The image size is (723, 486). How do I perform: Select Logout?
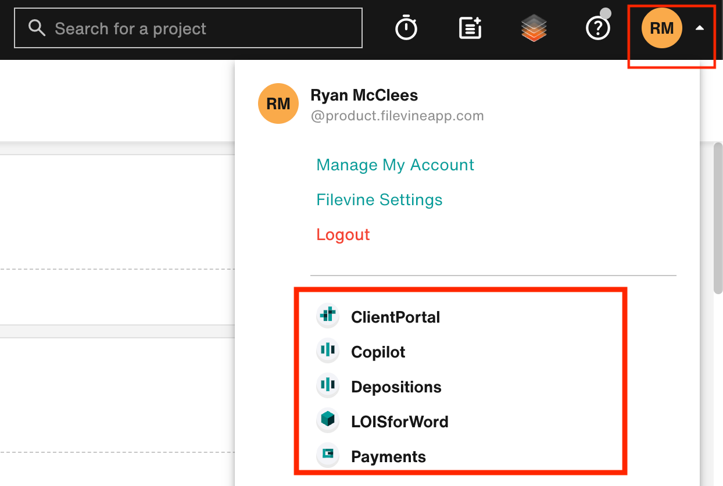[x=343, y=235]
